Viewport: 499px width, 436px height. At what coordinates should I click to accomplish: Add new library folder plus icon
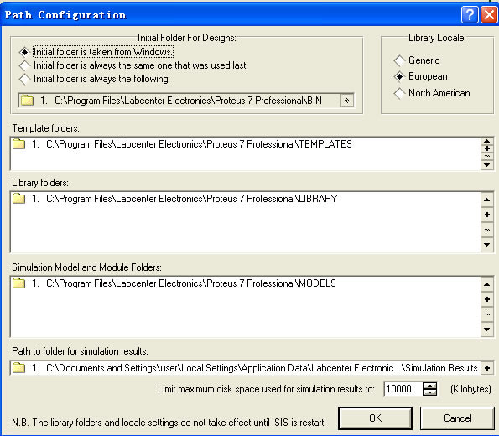[x=487, y=215]
